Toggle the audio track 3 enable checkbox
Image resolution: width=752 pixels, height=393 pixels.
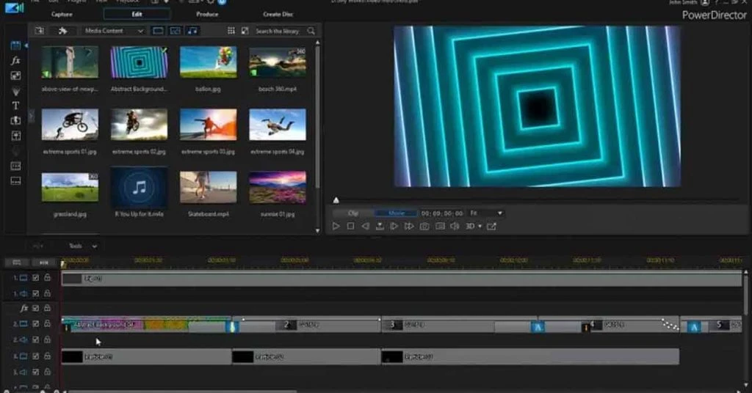pyautogui.click(x=35, y=372)
